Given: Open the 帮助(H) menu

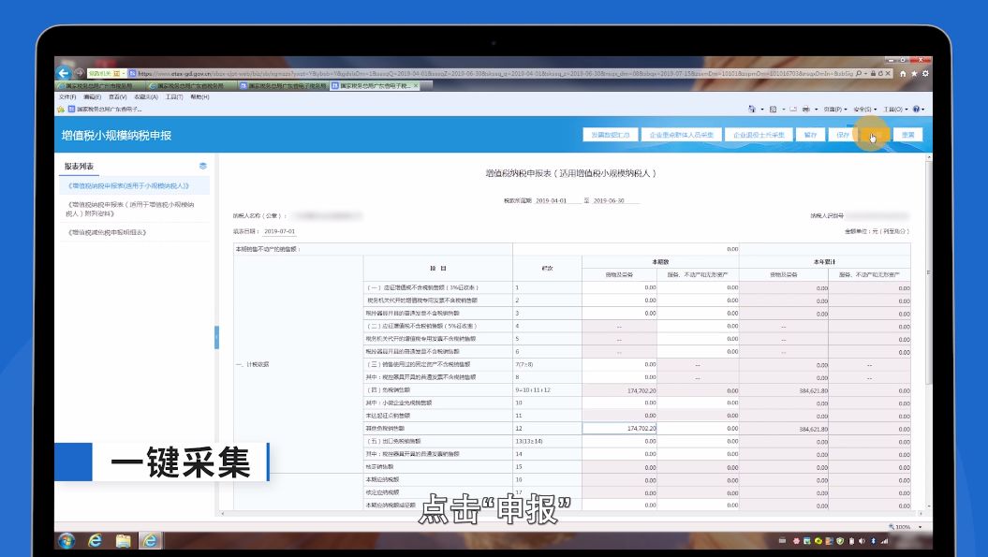Looking at the screenshot, I should (199, 97).
